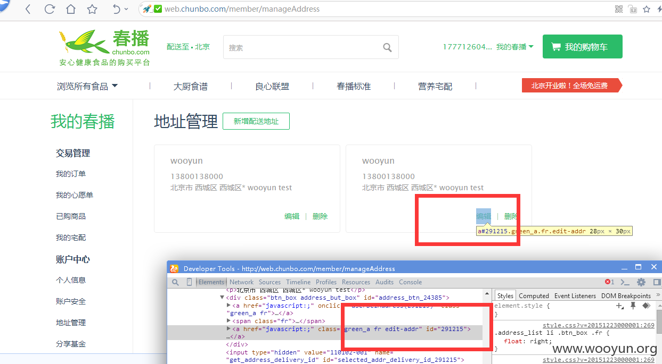This screenshot has height=364, width=662.
Task: Select the Styles pane tab
Action: 505,295
